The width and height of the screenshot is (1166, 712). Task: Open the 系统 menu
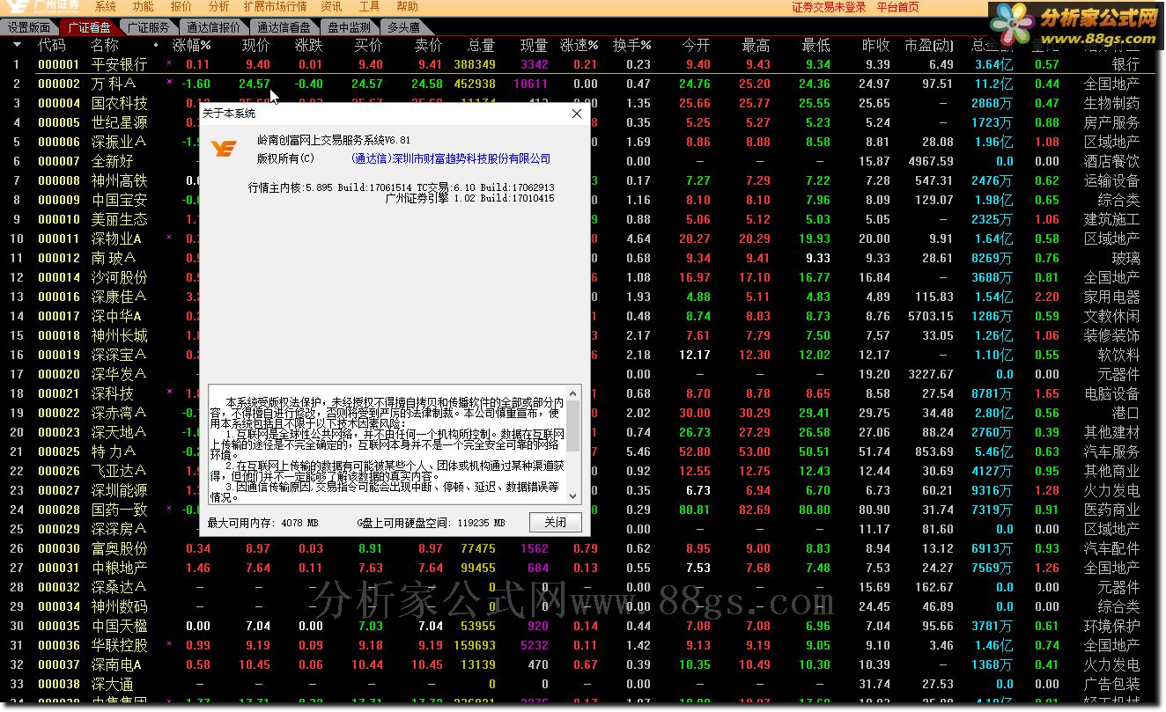[x=105, y=7]
